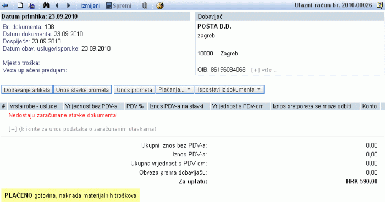This screenshot has width=385, height=202.
Task: Open the Plaćanja dropdown menu
Action: [174, 89]
